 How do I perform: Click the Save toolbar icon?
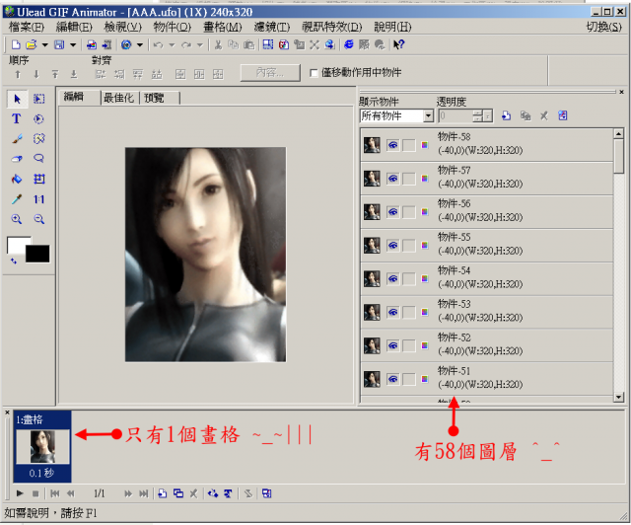pyautogui.click(x=59, y=44)
